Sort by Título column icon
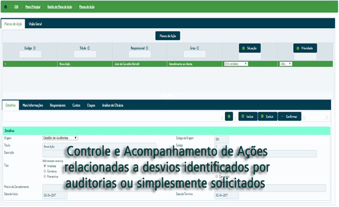The width and height of the screenshot is (339, 207). click(89, 48)
